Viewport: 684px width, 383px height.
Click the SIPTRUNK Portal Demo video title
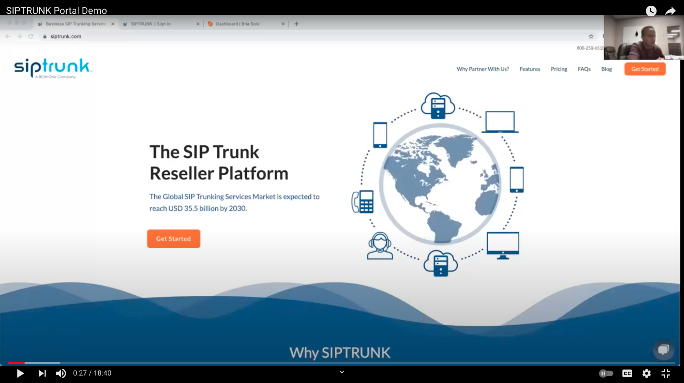click(x=56, y=10)
